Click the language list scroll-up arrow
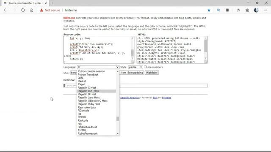This screenshot has height=152, width=271. point(118,71)
